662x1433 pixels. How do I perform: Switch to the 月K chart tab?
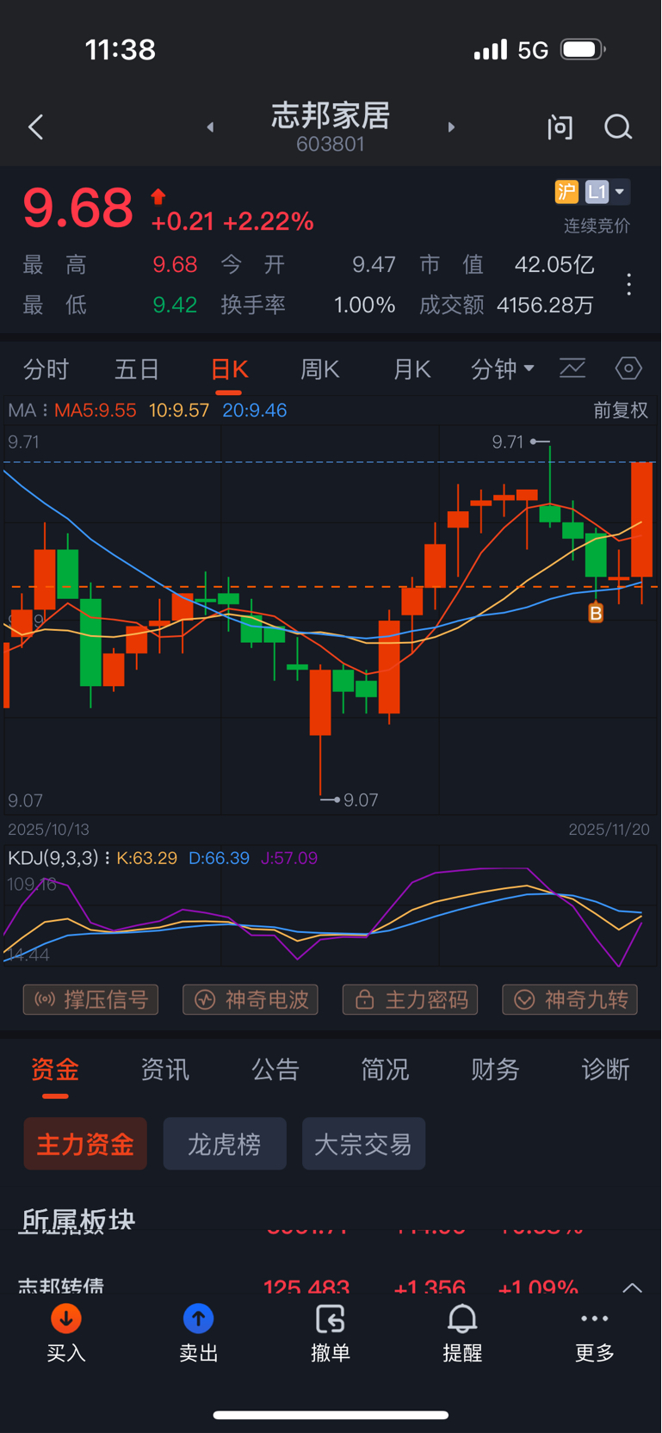411,369
